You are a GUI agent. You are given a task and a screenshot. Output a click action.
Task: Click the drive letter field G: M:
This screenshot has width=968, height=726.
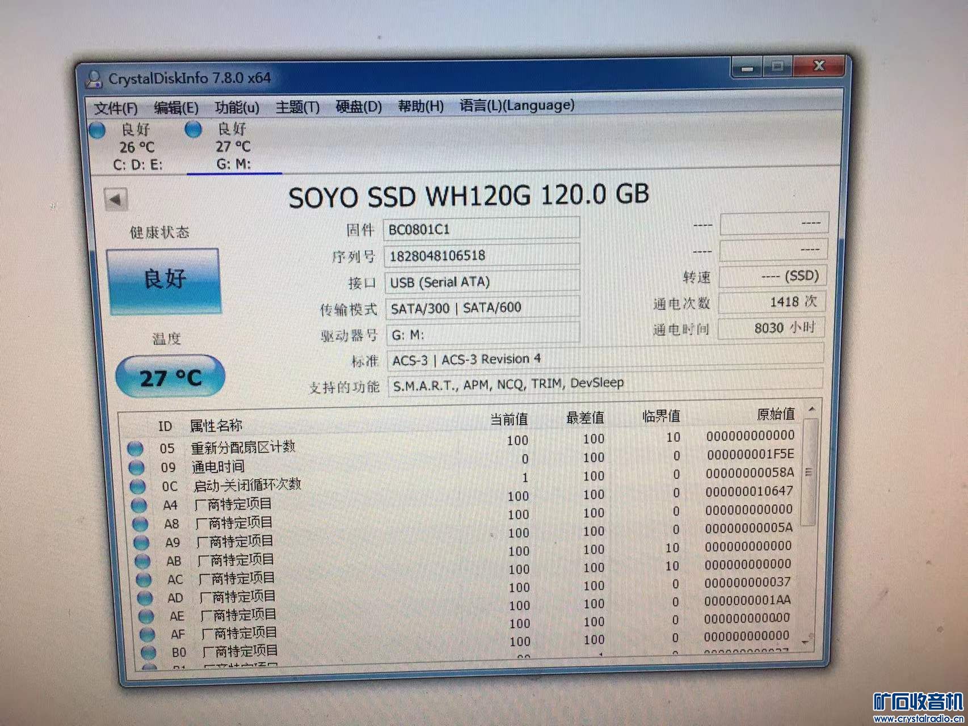(483, 334)
